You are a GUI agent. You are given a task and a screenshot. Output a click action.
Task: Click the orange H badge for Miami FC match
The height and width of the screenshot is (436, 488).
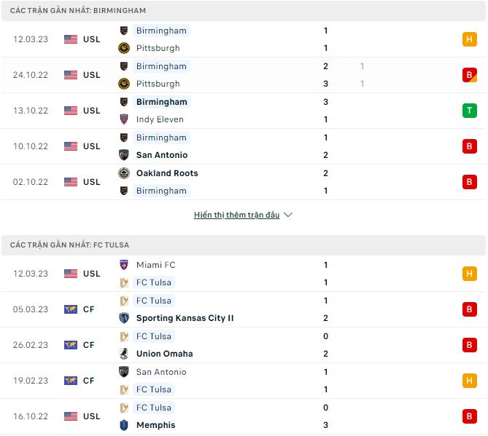point(470,274)
